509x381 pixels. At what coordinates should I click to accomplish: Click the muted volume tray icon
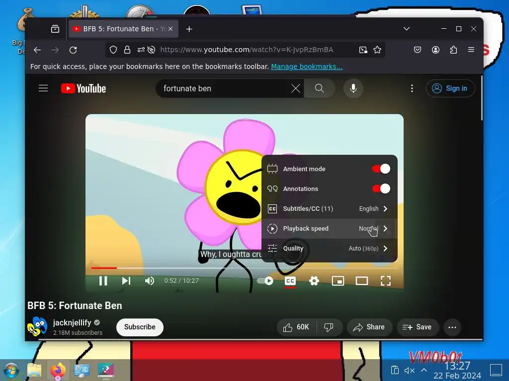click(x=410, y=370)
